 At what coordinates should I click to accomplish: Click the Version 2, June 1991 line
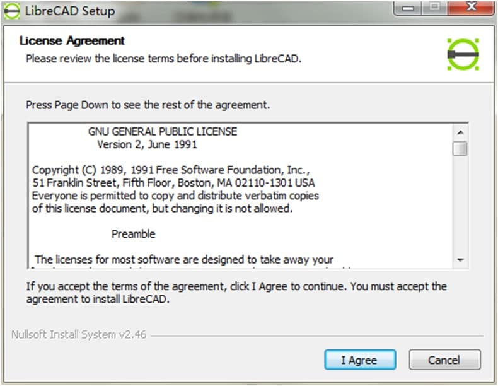[147, 144]
